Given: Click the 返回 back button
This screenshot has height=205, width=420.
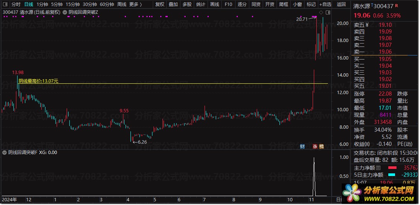Looking at the screenshot, I should click(x=341, y=4).
